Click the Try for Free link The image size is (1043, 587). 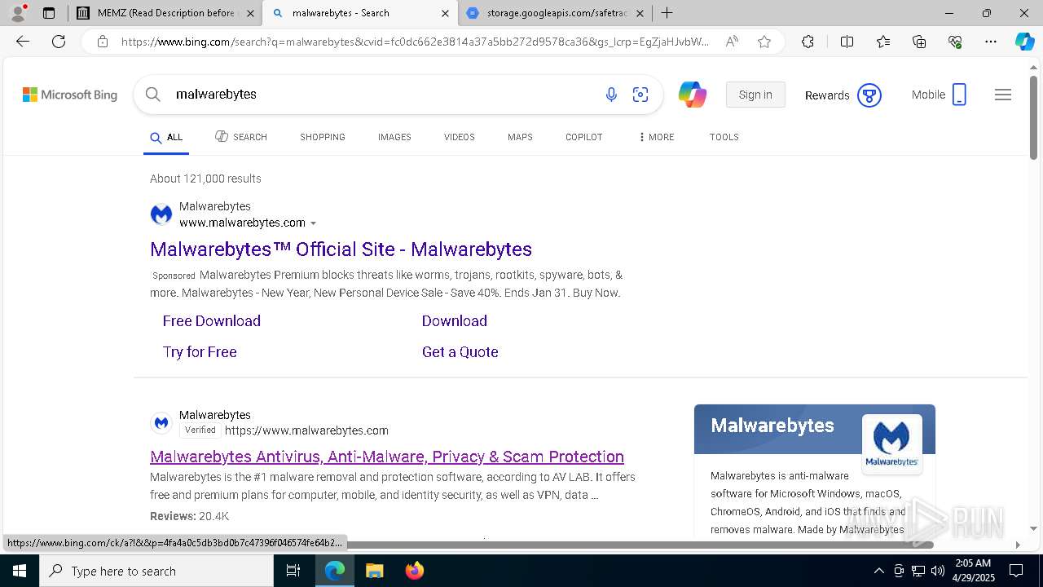(x=200, y=352)
